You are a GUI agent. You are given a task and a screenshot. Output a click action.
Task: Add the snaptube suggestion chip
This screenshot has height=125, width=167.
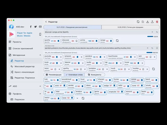coord(116,92)
